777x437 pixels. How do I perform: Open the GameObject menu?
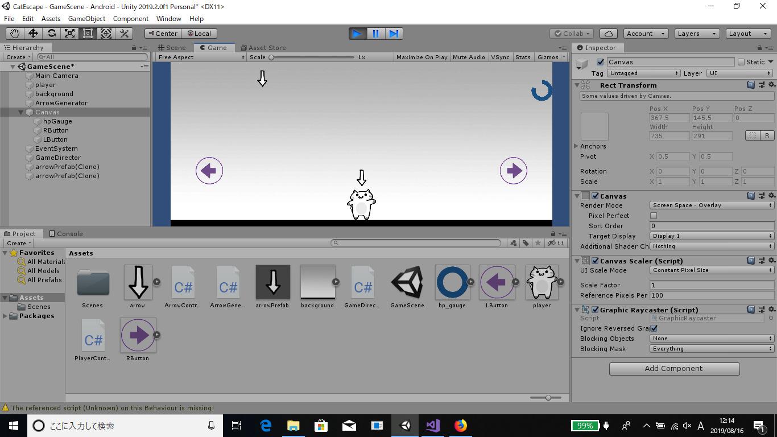86,18
